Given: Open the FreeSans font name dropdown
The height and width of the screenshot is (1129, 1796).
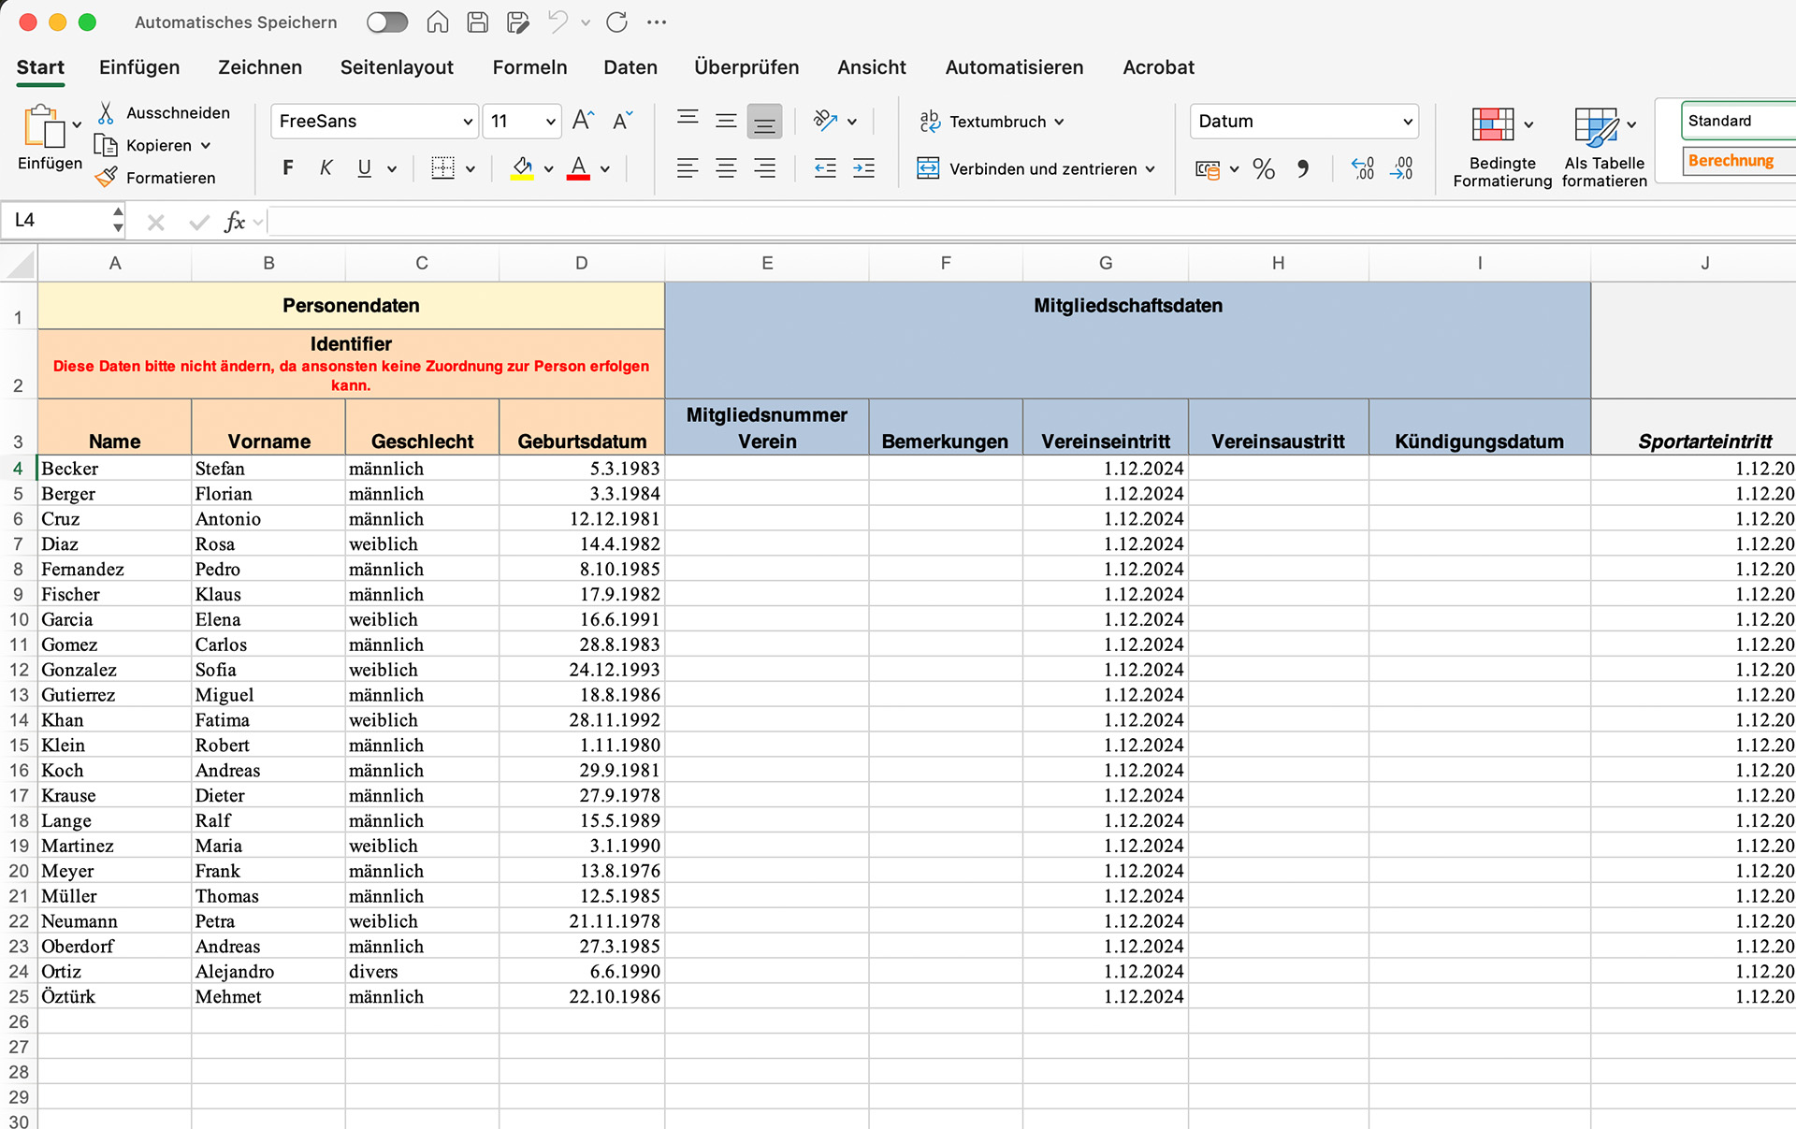Looking at the screenshot, I should 468,122.
